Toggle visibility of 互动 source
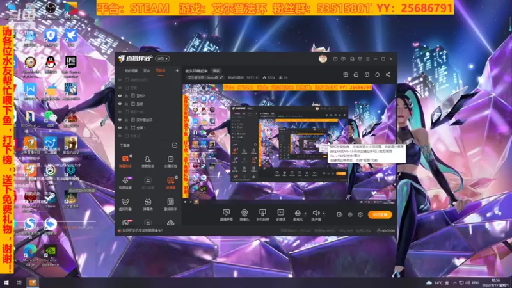 point(120,104)
